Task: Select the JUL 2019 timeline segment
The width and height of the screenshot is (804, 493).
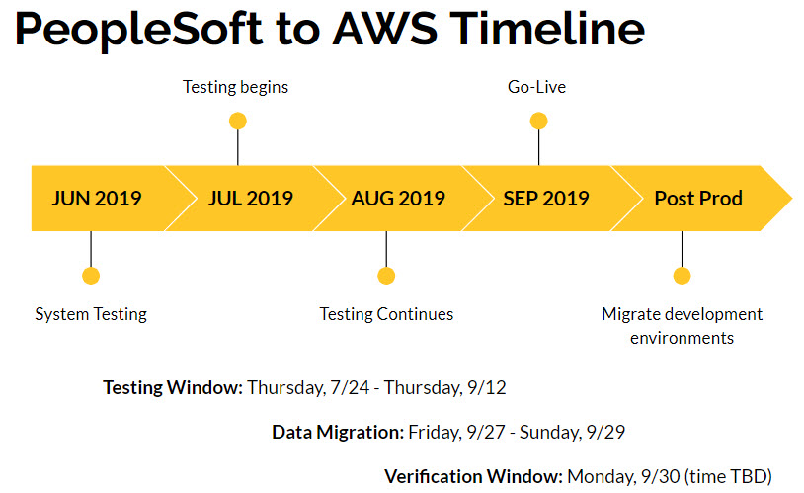Action: coord(251,198)
